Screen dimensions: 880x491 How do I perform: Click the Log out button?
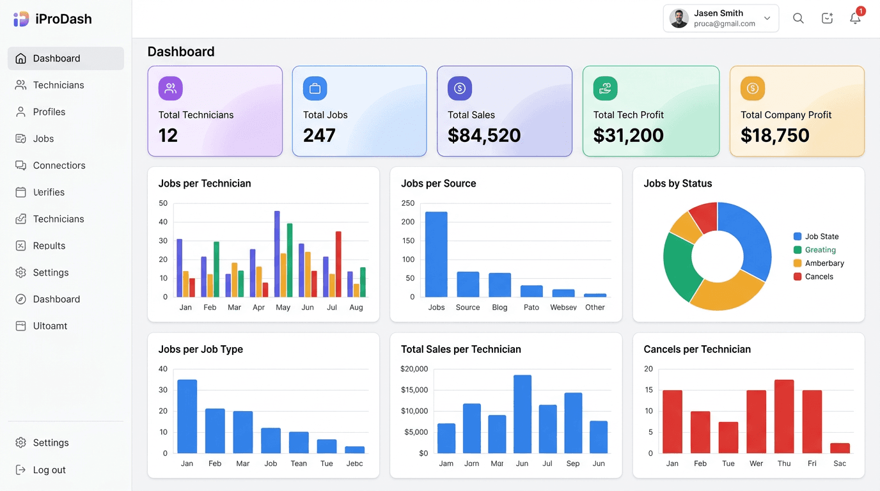[x=49, y=469]
